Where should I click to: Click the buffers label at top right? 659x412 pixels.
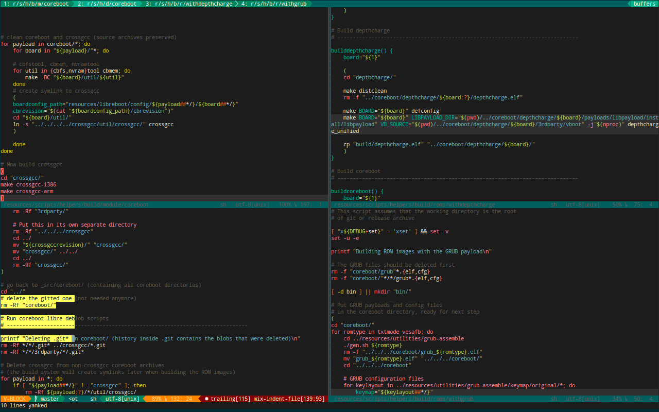coord(645,4)
